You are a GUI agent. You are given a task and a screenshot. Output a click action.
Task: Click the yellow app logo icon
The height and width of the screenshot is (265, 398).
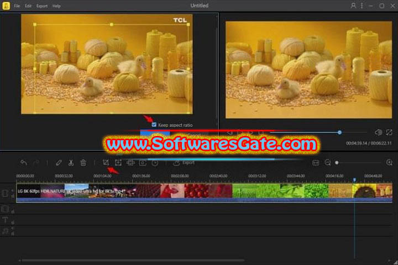pos(6,6)
